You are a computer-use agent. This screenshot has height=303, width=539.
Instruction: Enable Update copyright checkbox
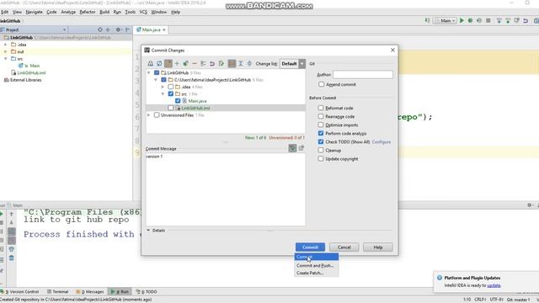(321, 159)
